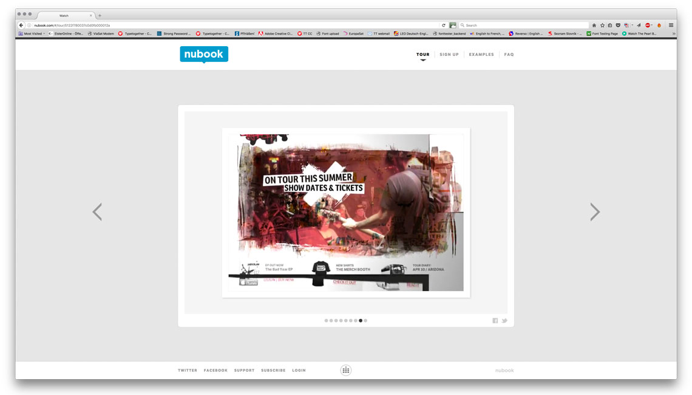
Task: Click the SUBSCRIBE footer link
Action: click(x=273, y=370)
